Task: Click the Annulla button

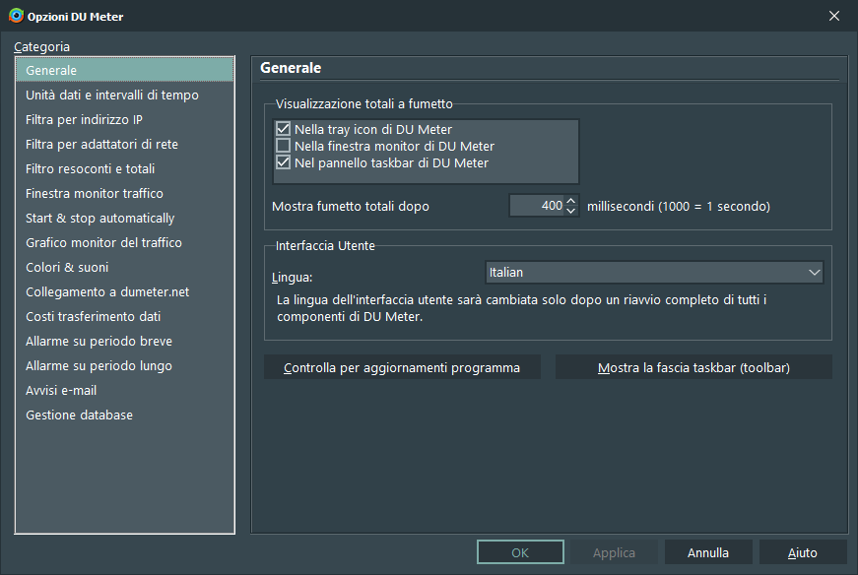Action: click(x=708, y=552)
